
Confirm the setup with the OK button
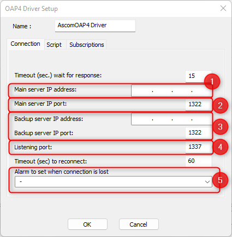(87, 224)
